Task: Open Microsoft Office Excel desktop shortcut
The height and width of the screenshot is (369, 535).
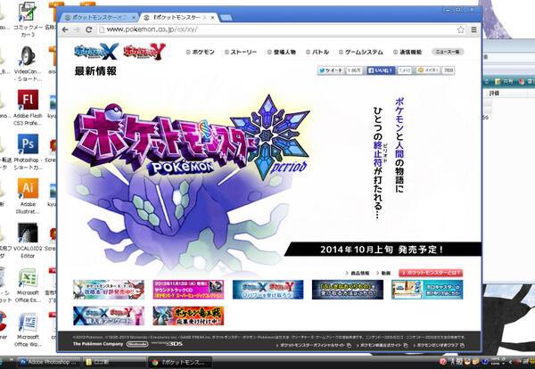Action: pyautogui.click(x=28, y=285)
